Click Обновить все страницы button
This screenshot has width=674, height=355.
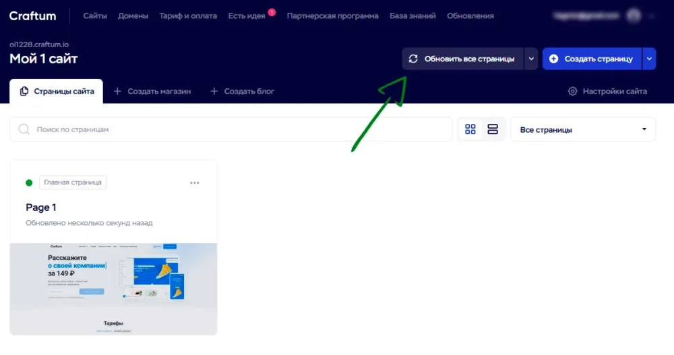tap(462, 59)
